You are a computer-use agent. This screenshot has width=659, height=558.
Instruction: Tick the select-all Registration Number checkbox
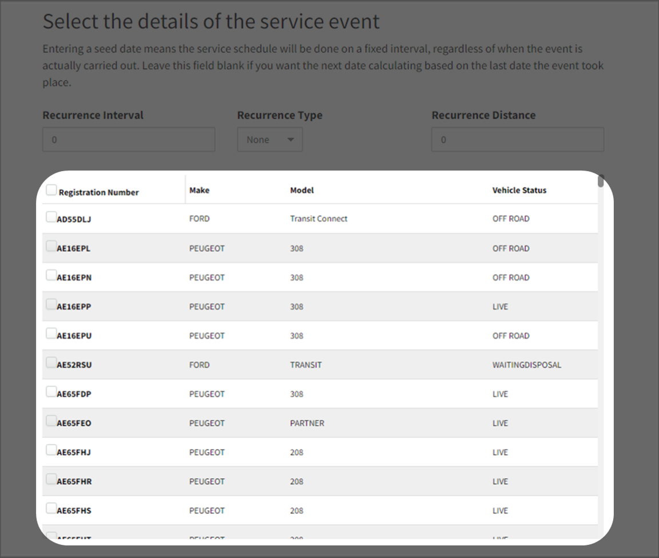click(x=51, y=191)
